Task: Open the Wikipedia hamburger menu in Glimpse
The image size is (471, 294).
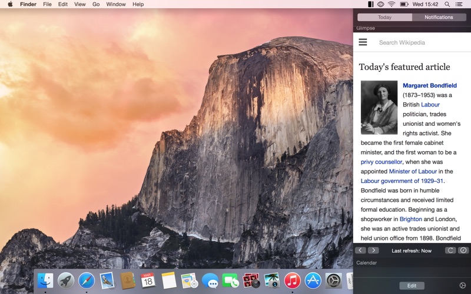Action: pyautogui.click(x=363, y=42)
